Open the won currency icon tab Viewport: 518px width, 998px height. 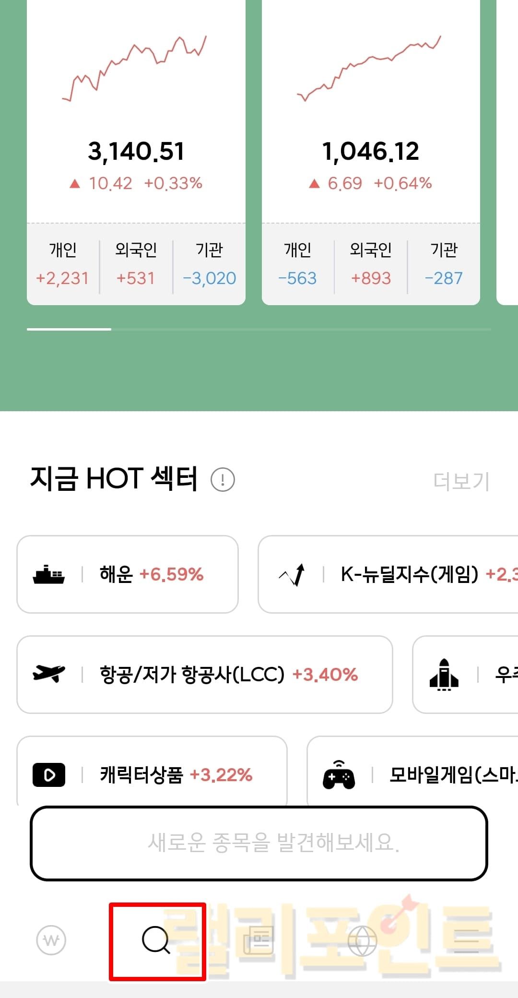click(51, 940)
